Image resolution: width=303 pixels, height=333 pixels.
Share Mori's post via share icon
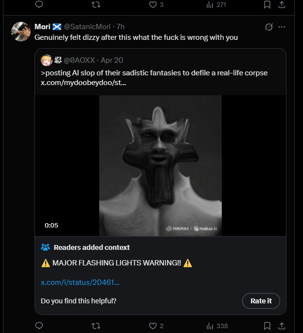click(x=281, y=326)
